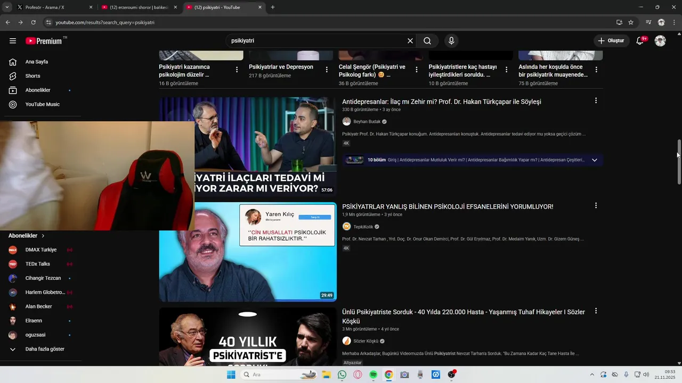Open options menu for Antidepresanlar video

click(x=596, y=101)
